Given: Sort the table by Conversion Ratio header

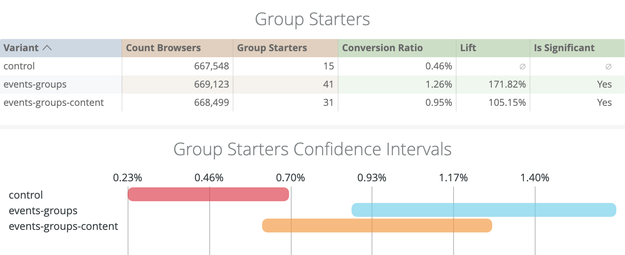Looking at the screenshot, I should 382,48.
